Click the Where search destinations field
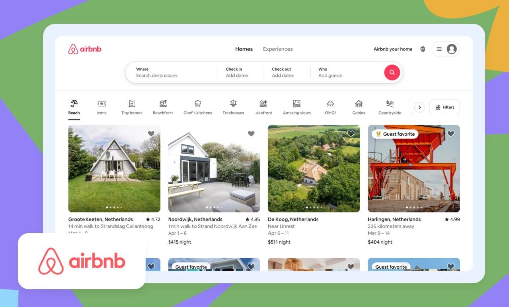509x307 pixels. click(x=171, y=72)
